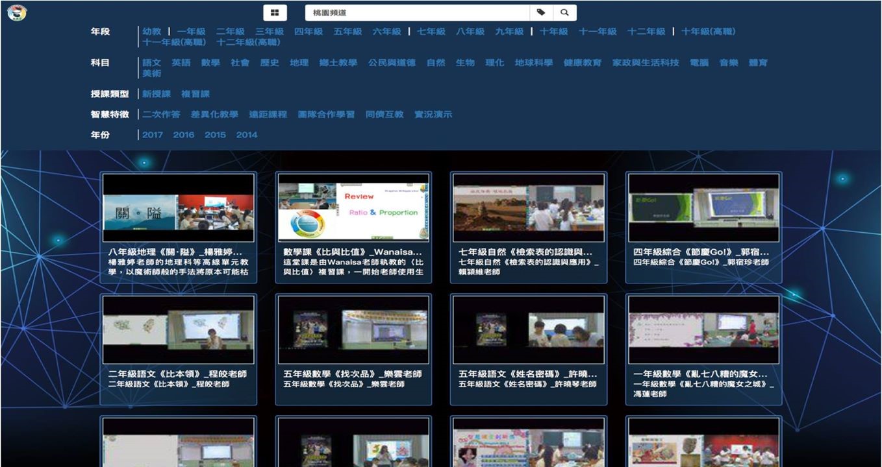
Task: Select the 鄉土教學 subject filter
Action: 338,63
